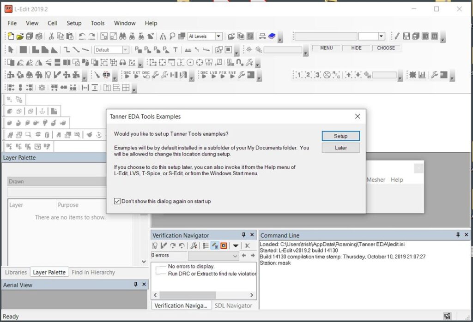Select the text label T tool
Viewport: 473px width, 322px height.
click(175, 49)
